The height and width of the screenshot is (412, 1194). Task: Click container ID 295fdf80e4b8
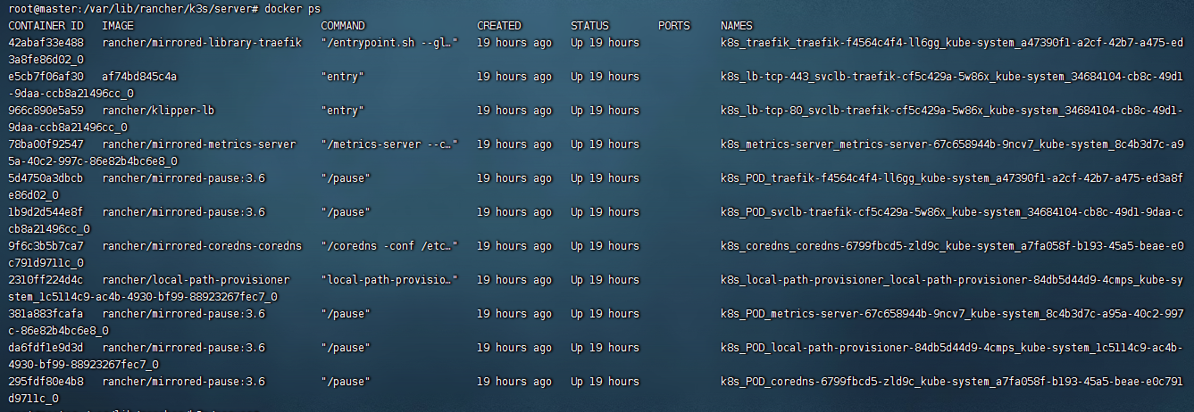click(46, 382)
